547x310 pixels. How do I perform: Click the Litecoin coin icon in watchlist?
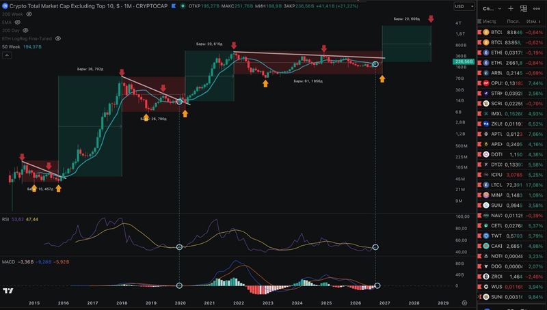coord(486,185)
